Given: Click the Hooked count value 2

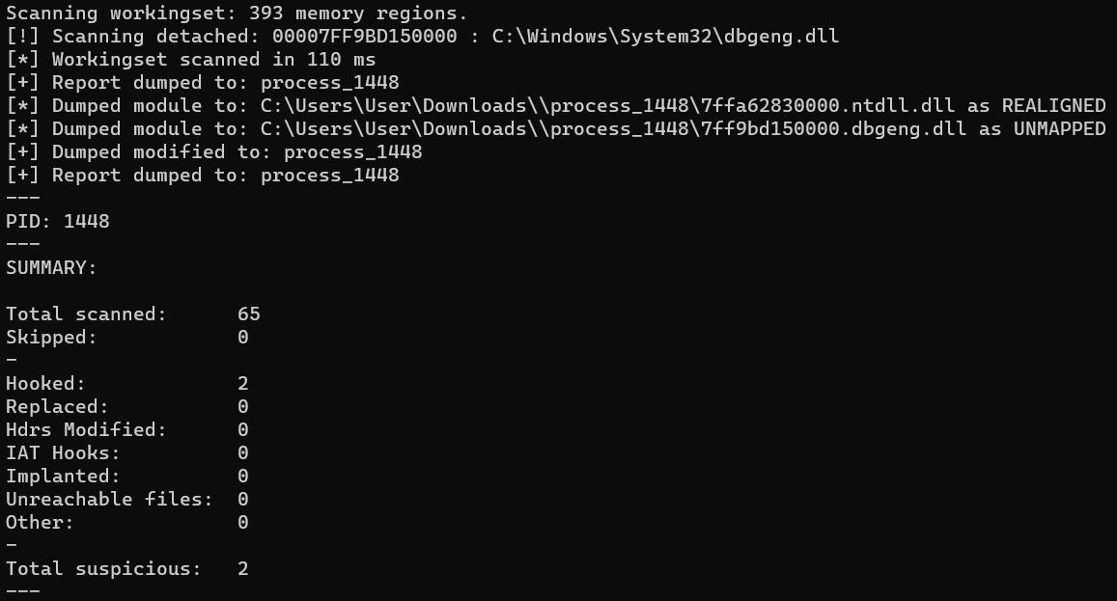Looking at the screenshot, I should click(x=243, y=384).
